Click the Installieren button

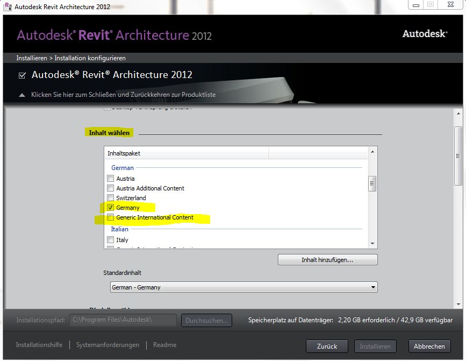coord(375,346)
